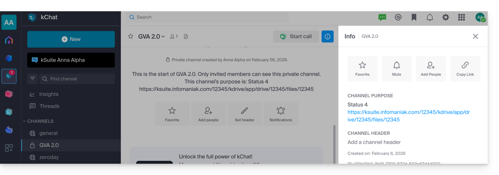The image size is (499, 175).
Task: Open the settings gear icon
Action: 445,17
